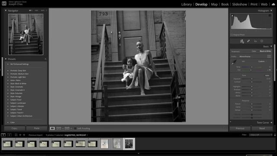This screenshot has height=156, width=277.
Task: Expand the Subject: Food preset group
Action: (8, 100)
